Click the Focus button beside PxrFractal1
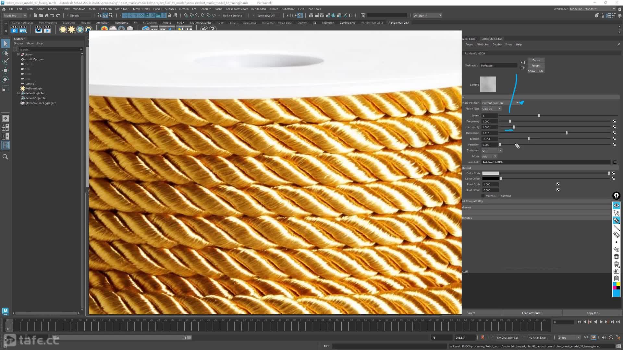 [x=536, y=60]
